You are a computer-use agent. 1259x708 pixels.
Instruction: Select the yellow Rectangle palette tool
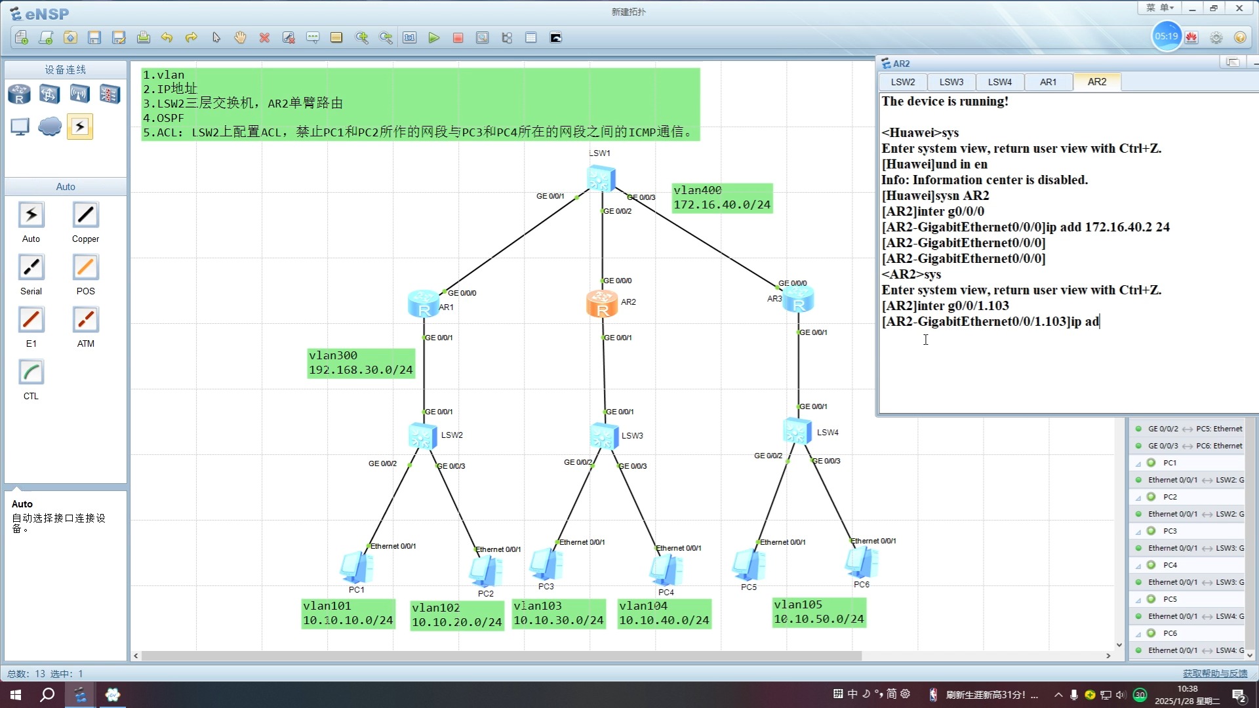click(x=336, y=37)
